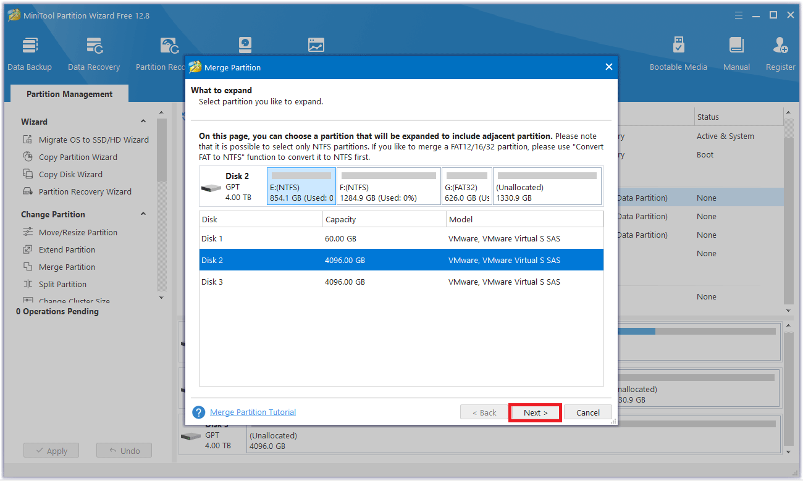
Task: Open the Data Backup tool
Action: coord(30,54)
